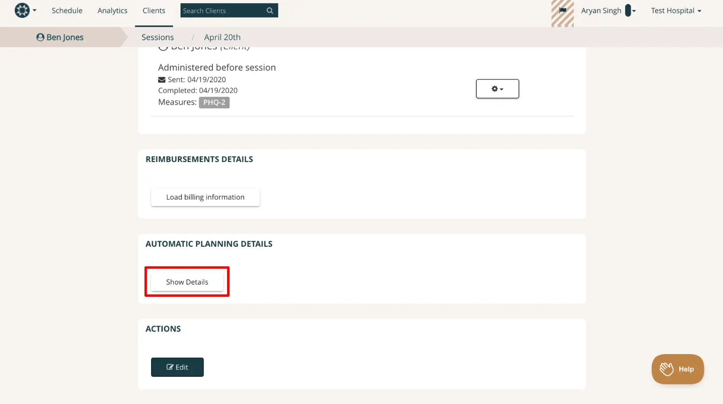Click the search magnifier icon
The image size is (723, 404).
click(x=270, y=11)
